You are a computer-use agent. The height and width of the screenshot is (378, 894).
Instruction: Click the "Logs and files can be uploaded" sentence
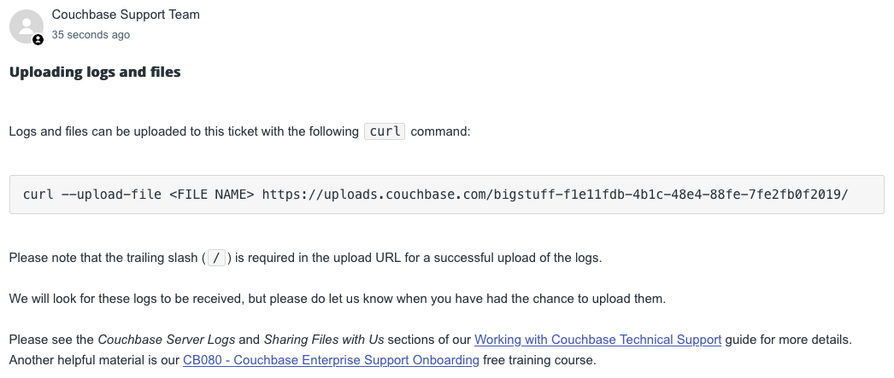(x=184, y=131)
